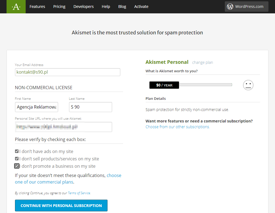Screen dimensions: 275x213
Task: Select the Personal Site URL field
Action: (x=64, y=127)
